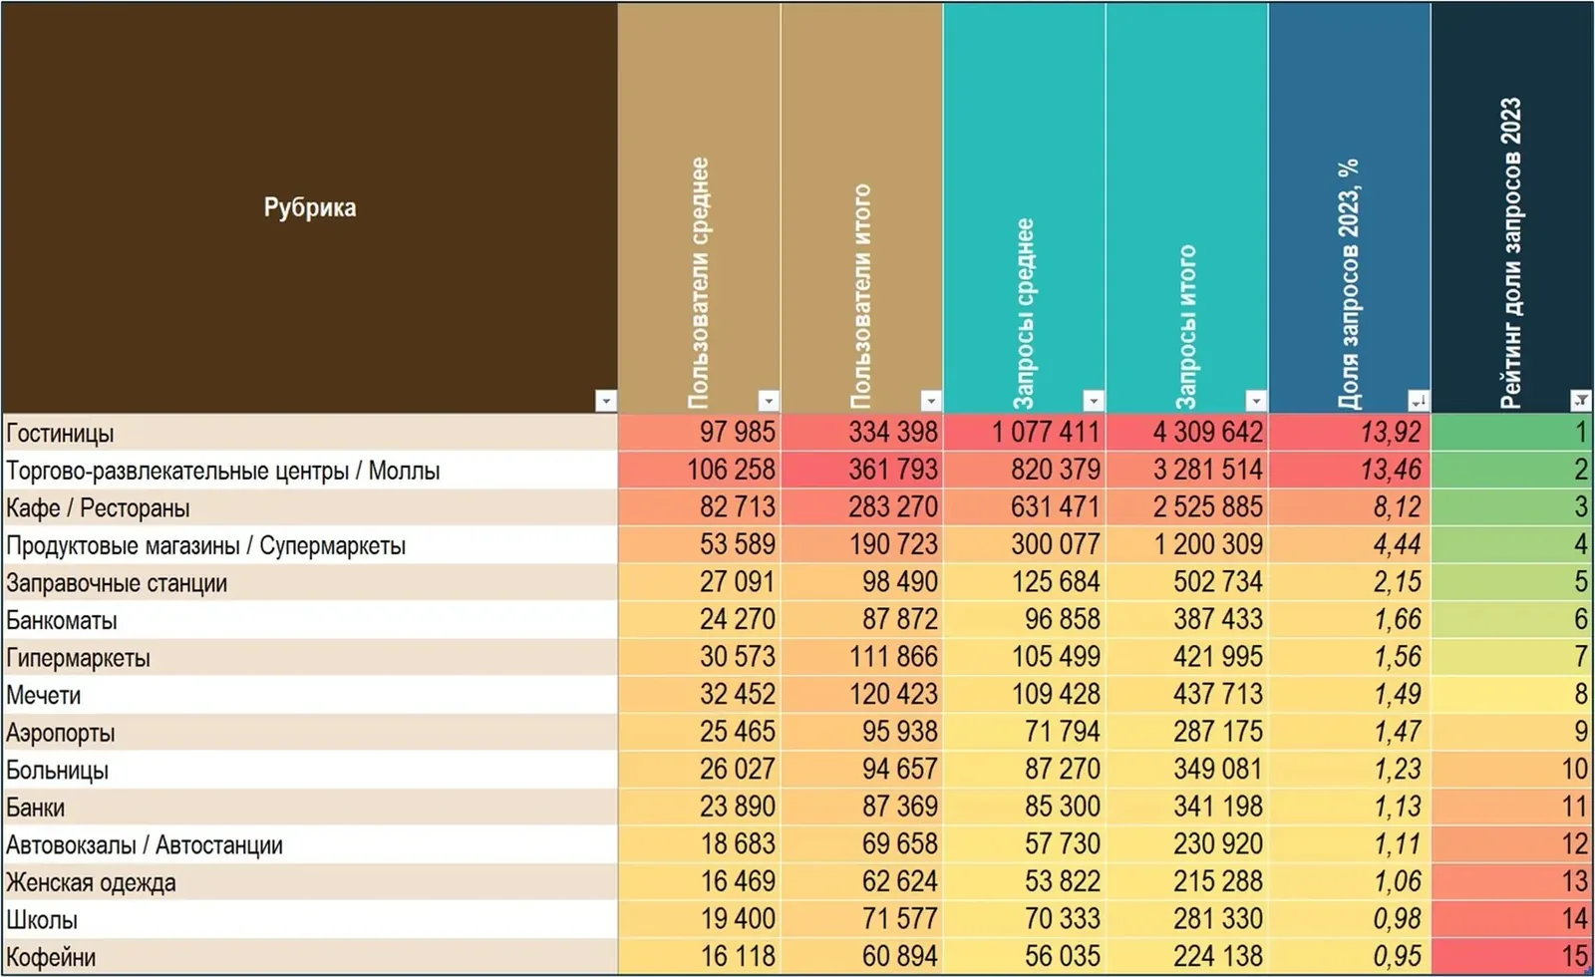Select the Продуктовые магазины / Супермаркеты cell

pyautogui.click(x=310, y=545)
